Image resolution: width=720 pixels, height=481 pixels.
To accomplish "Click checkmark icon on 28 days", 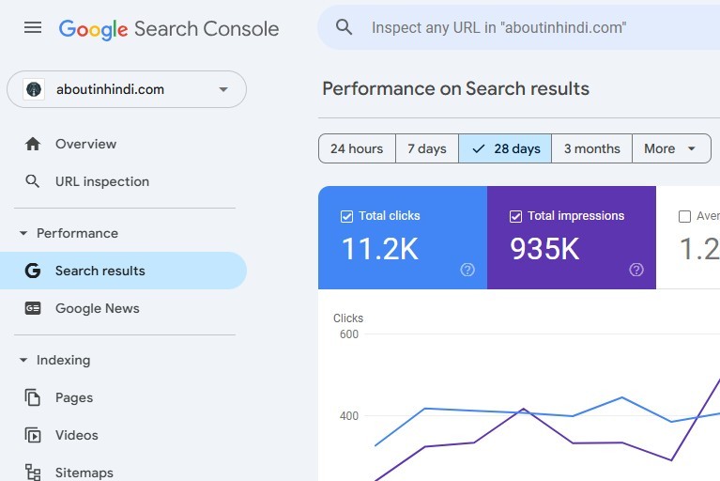I will (479, 148).
